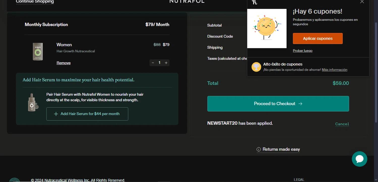The image size is (378, 182).
Task: Click the Shipping label in the summary
Action: point(215,47)
